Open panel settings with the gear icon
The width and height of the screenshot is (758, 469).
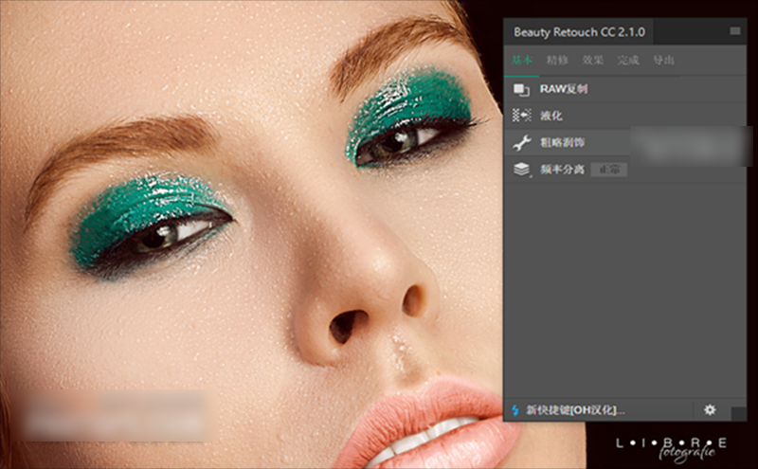point(710,410)
